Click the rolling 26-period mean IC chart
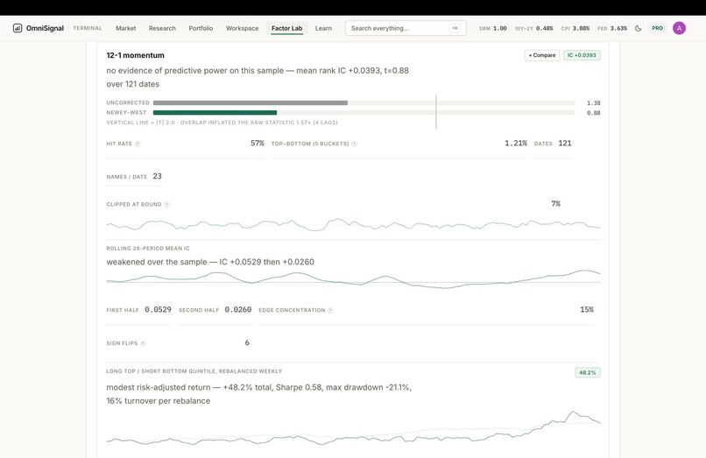706x458 pixels. coord(353,279)
